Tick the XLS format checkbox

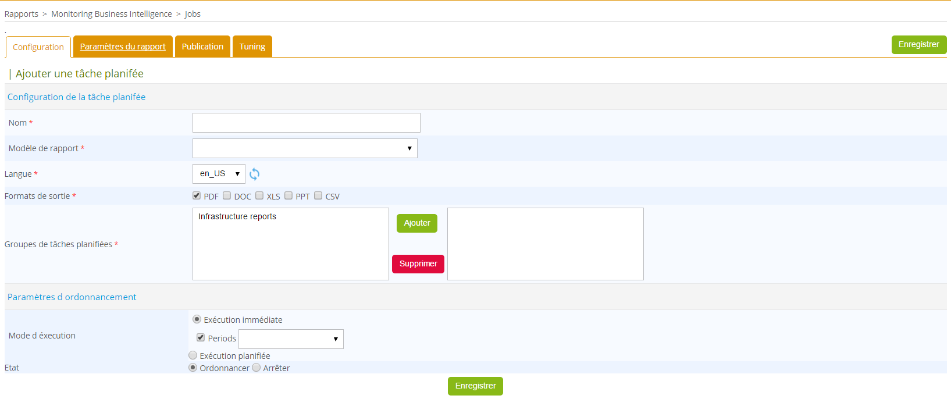tap(259, 196)
